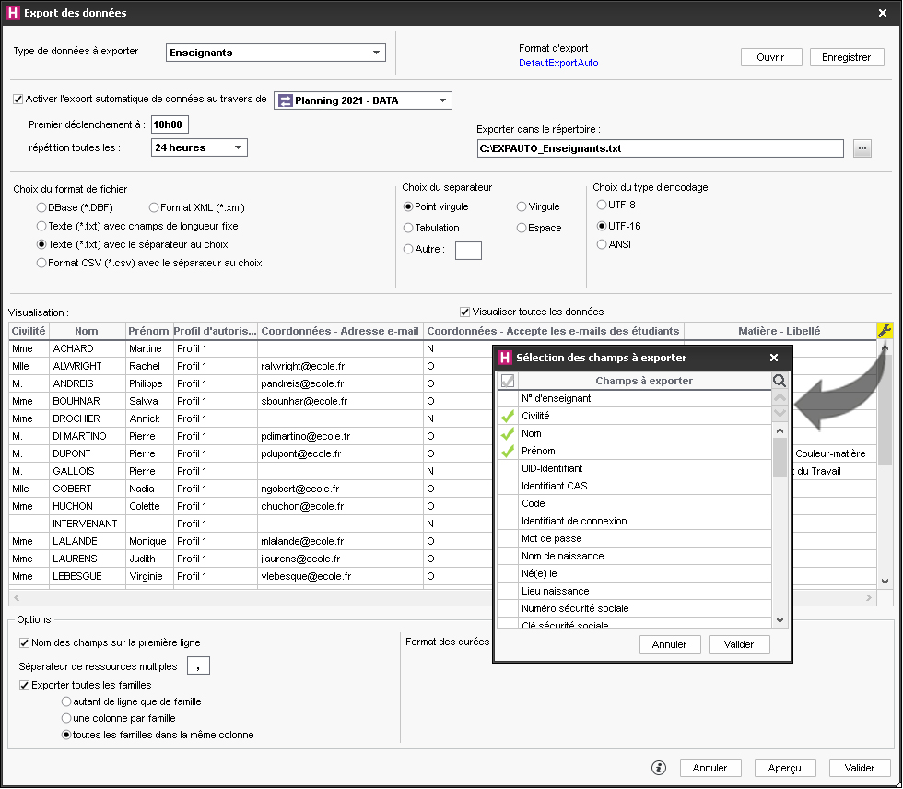The width and height of the screenshot is (903, 789).
Task: Select Texte with fixed-length fields radio
Action: 41,226
